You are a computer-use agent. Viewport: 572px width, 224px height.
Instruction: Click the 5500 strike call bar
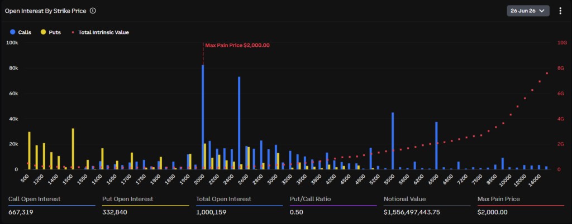(x=393, y=141)
